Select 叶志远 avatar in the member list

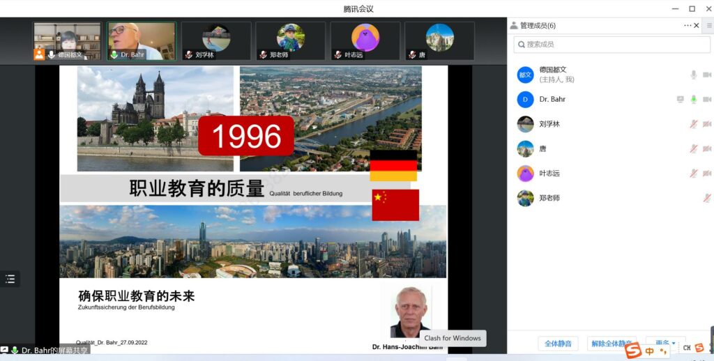click(525, 174)
